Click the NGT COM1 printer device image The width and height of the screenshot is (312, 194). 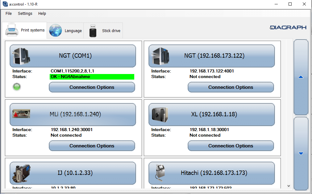[x=22, y=56]
